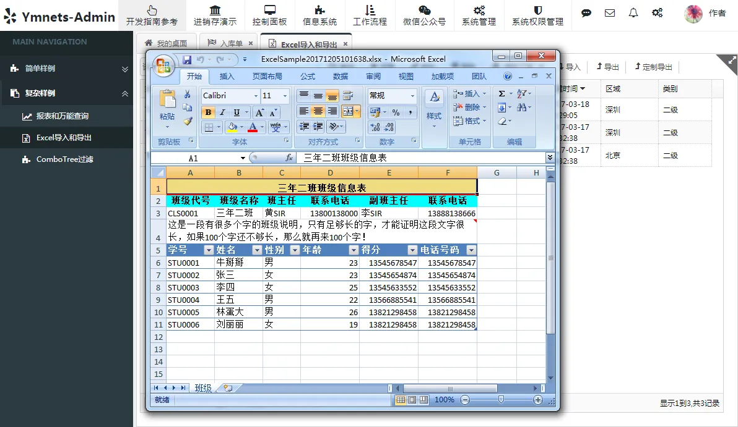
Task: Open the Calibri font name dropdown
Action: pos(256,96)
